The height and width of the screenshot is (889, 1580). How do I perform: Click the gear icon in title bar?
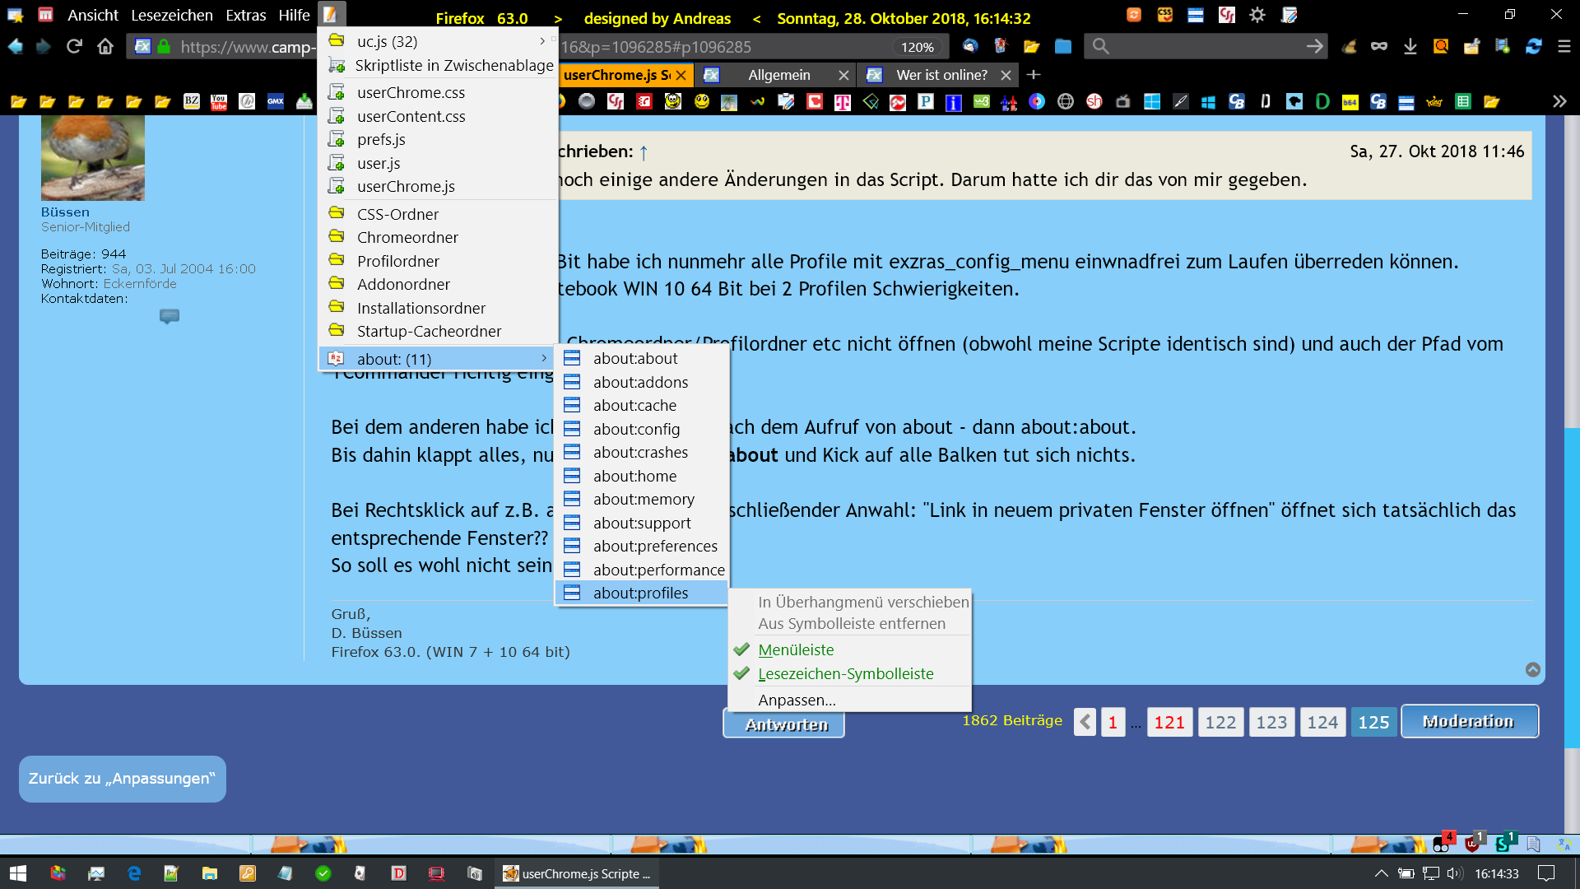(1257, 15)
